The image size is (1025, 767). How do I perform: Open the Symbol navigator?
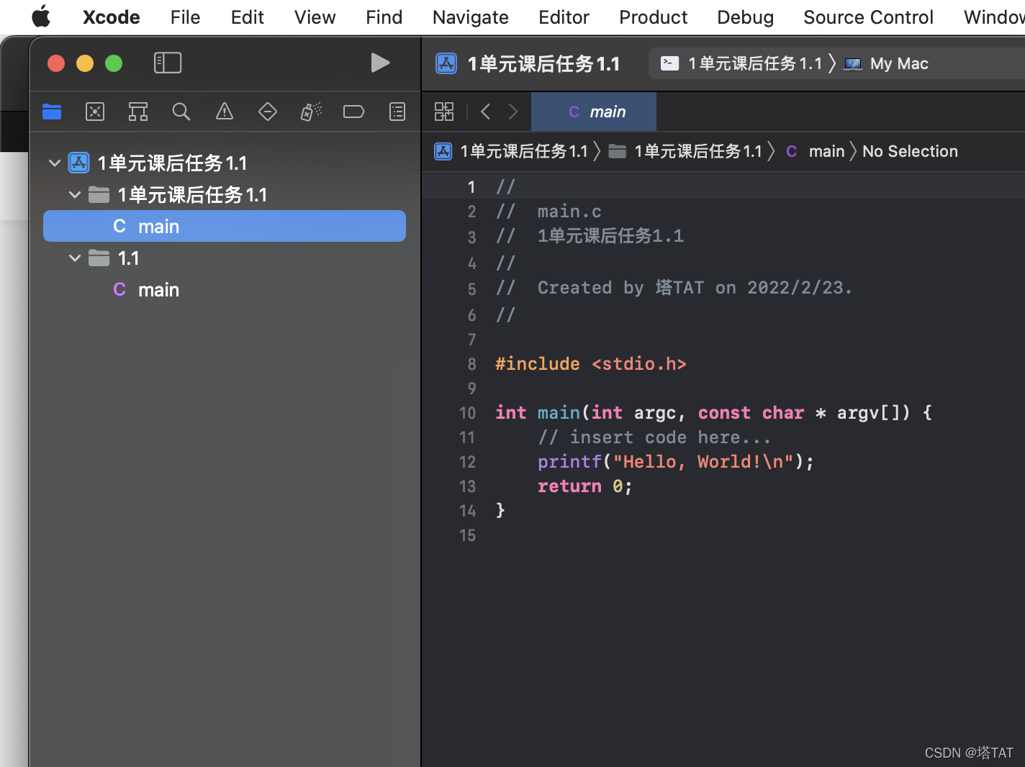click(137, 112)
